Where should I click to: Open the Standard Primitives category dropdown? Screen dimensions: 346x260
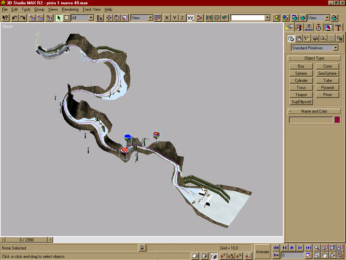336,48
